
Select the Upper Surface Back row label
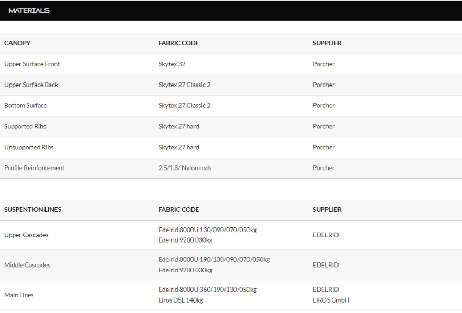pyautogui.click(x=31, y=85)
